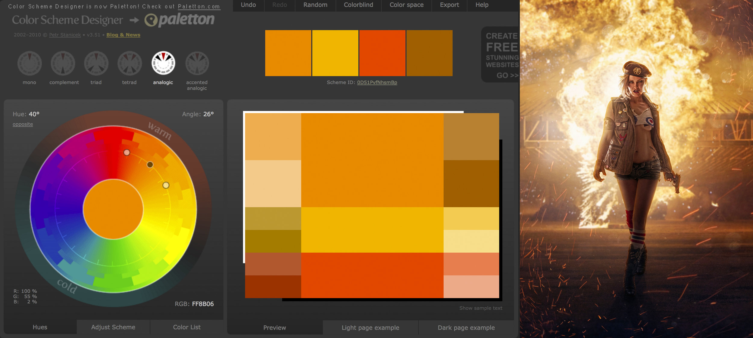Click the large orange preview block
753x338 pixels.
tap(372, 160)
